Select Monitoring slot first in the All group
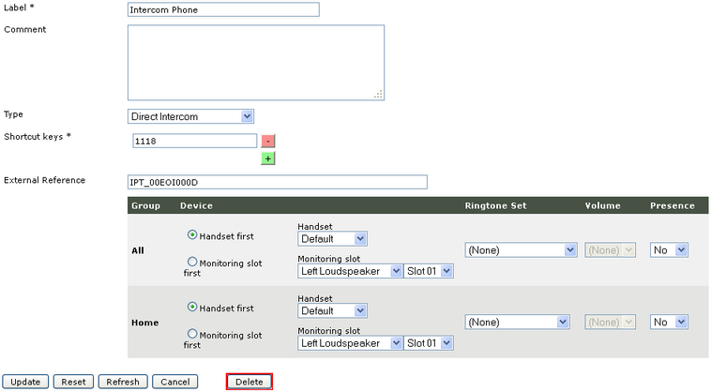Viewport: 711px width, 391px height. click(193, 263)
